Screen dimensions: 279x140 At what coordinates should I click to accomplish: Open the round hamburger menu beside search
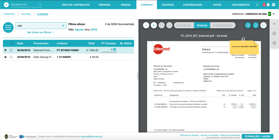(x=8, y=28)
